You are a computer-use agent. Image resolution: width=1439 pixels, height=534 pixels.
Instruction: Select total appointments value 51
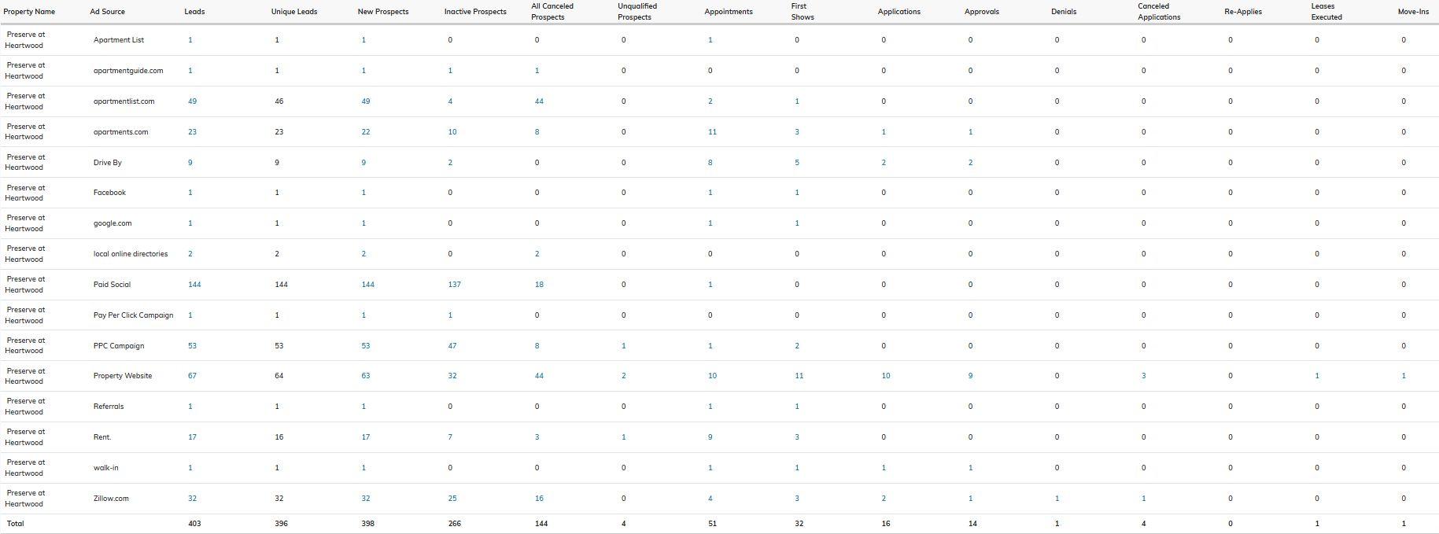tap(712, 524)
